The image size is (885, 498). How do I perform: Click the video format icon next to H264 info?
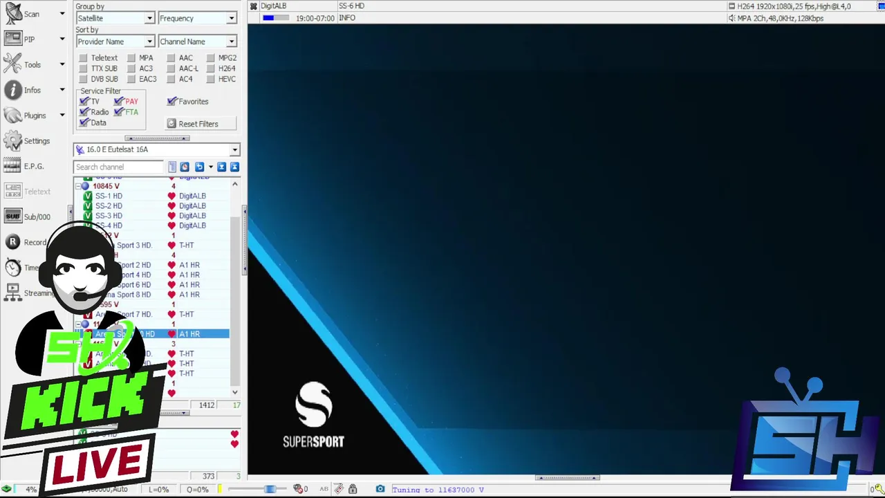coord(732,6)
